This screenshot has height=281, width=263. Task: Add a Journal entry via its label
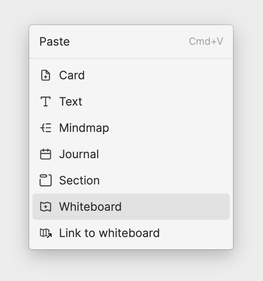coord(79,154)
